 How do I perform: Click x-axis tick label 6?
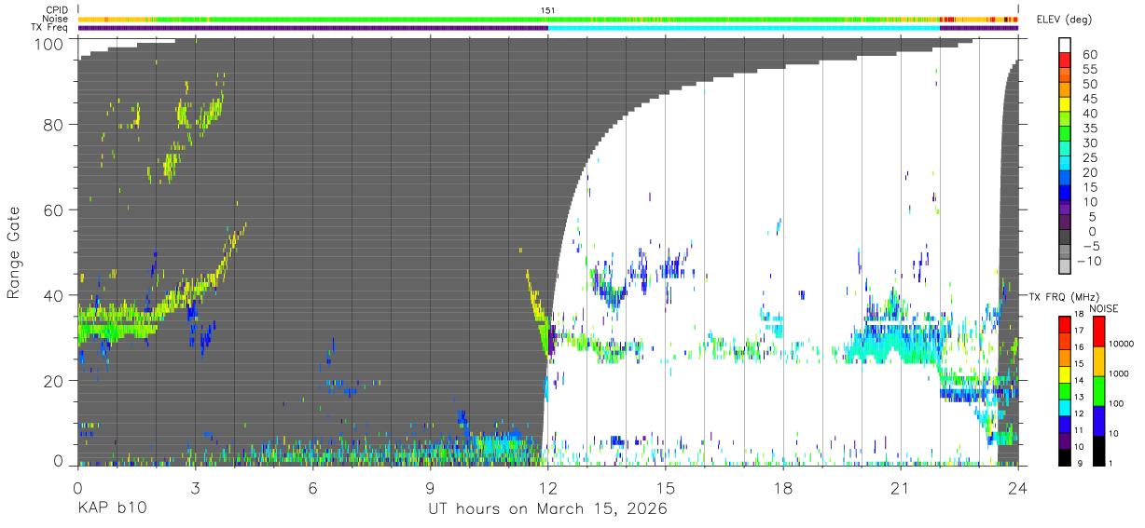(312, 487)
